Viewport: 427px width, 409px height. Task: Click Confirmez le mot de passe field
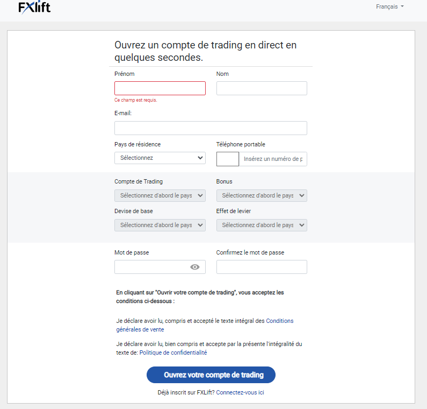[262, 267]
